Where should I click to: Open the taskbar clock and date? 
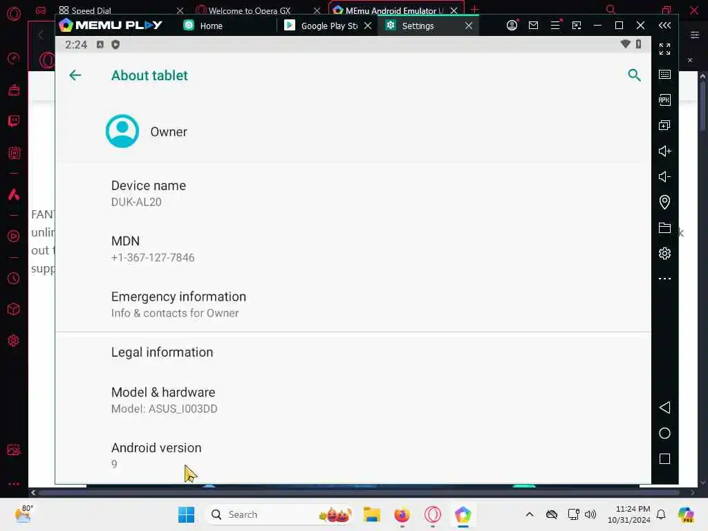coord(629,514)
